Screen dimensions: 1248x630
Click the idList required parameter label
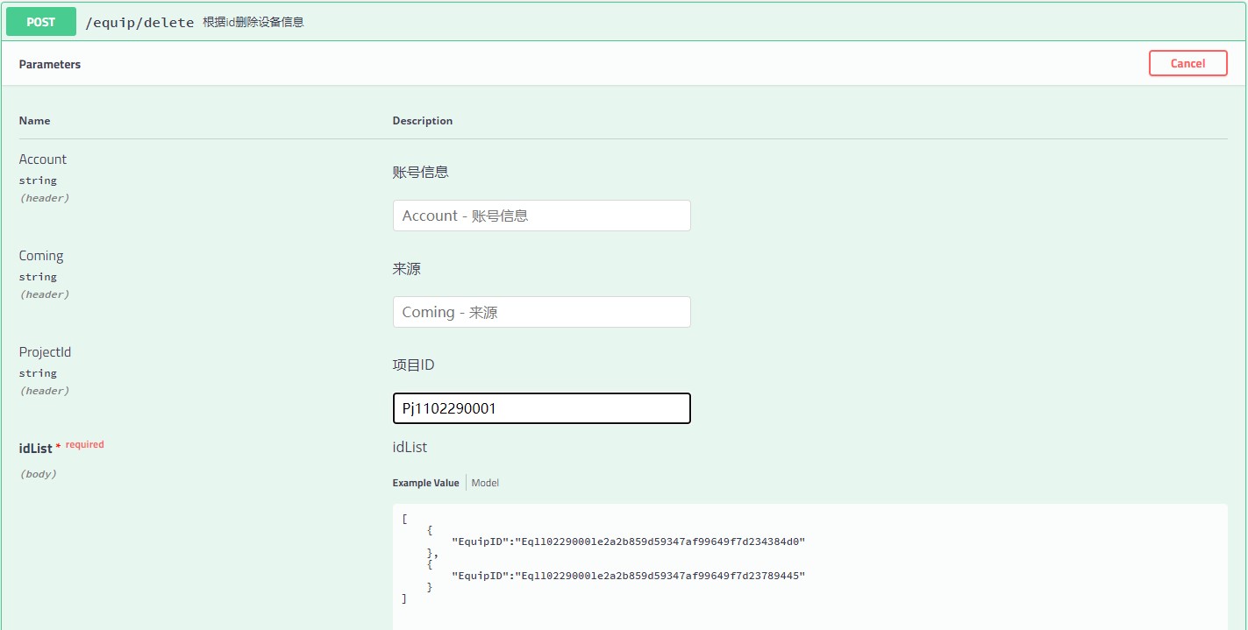point(36,448)
